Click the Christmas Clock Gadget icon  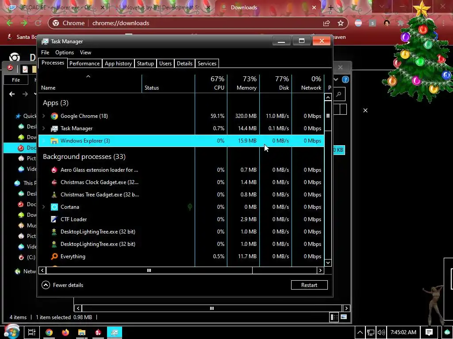coord(54,182)
